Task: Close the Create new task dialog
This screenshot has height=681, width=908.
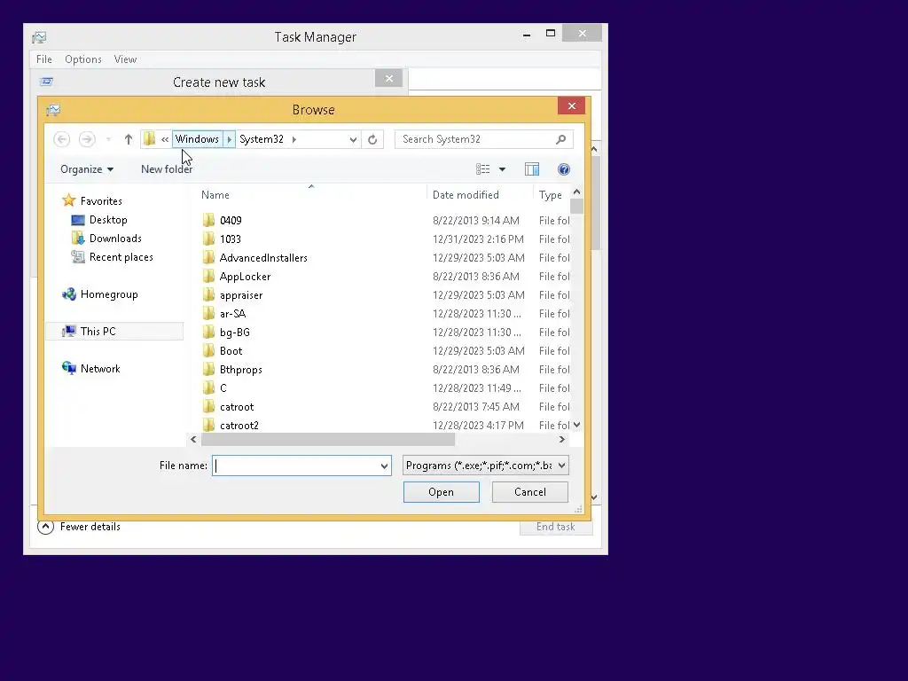Action: 388,78
